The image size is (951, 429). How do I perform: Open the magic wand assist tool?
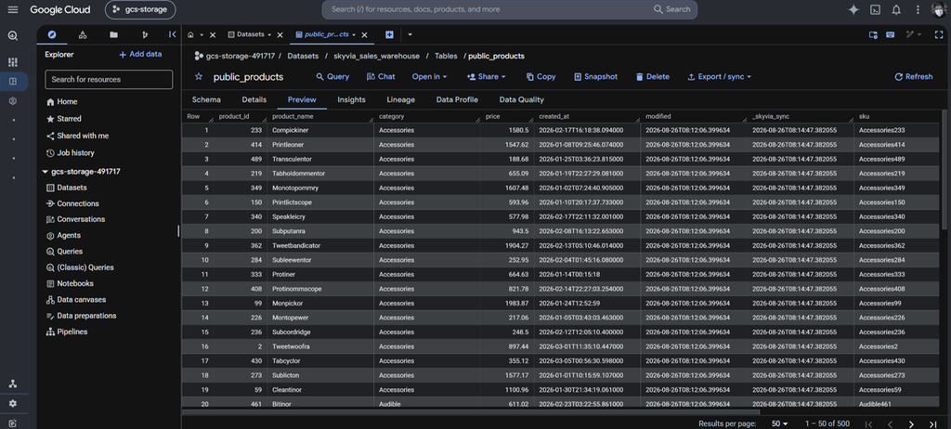pyautogui.click(x=910, y=34)
